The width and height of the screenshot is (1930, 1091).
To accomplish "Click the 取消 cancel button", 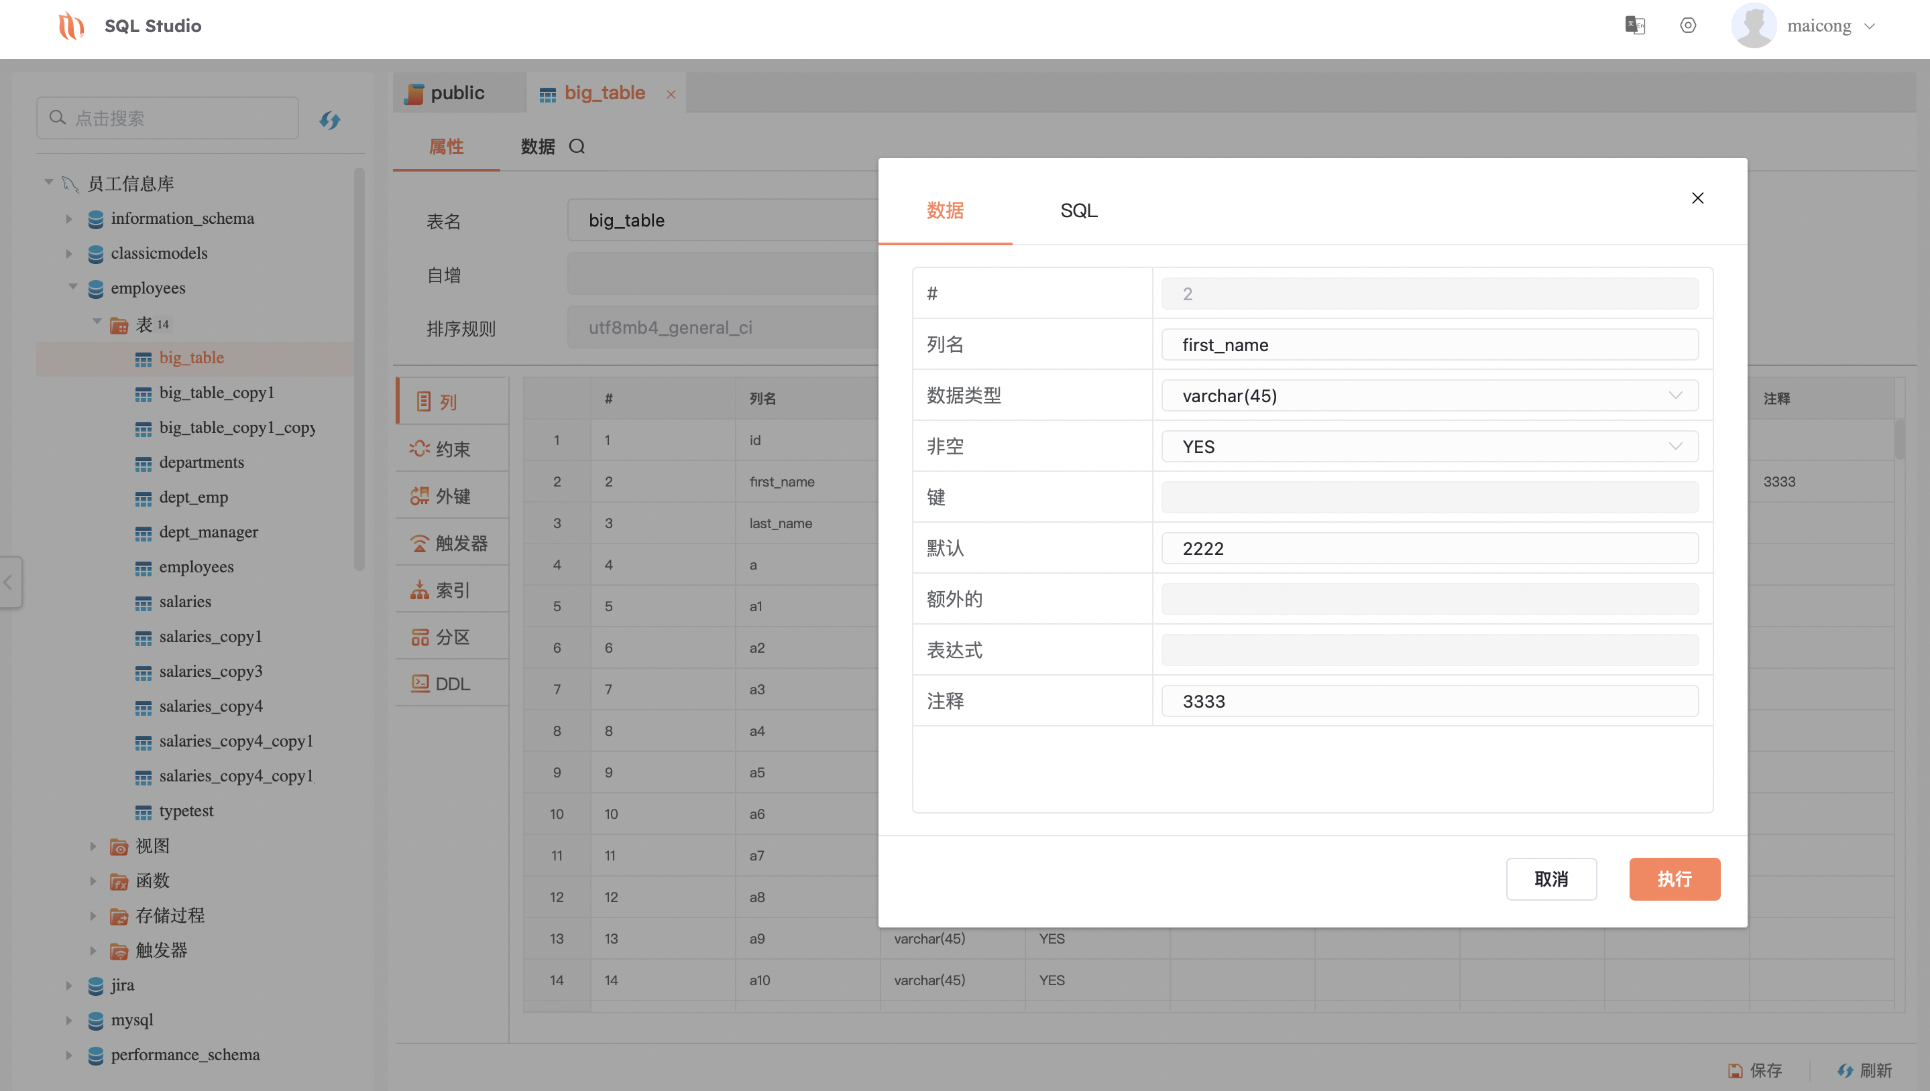I will pos(1551,879).
